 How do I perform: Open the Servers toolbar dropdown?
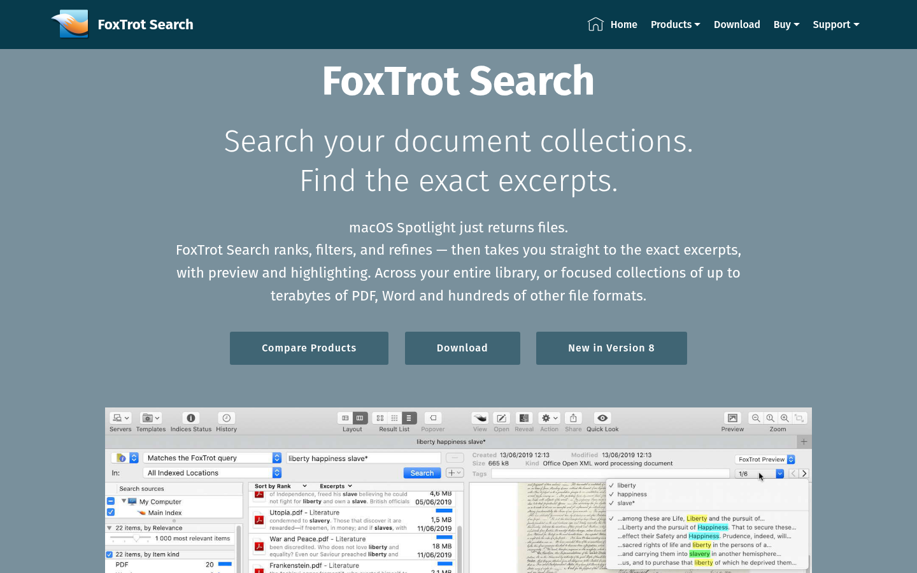pyautogui.click(x=120, y=418)
